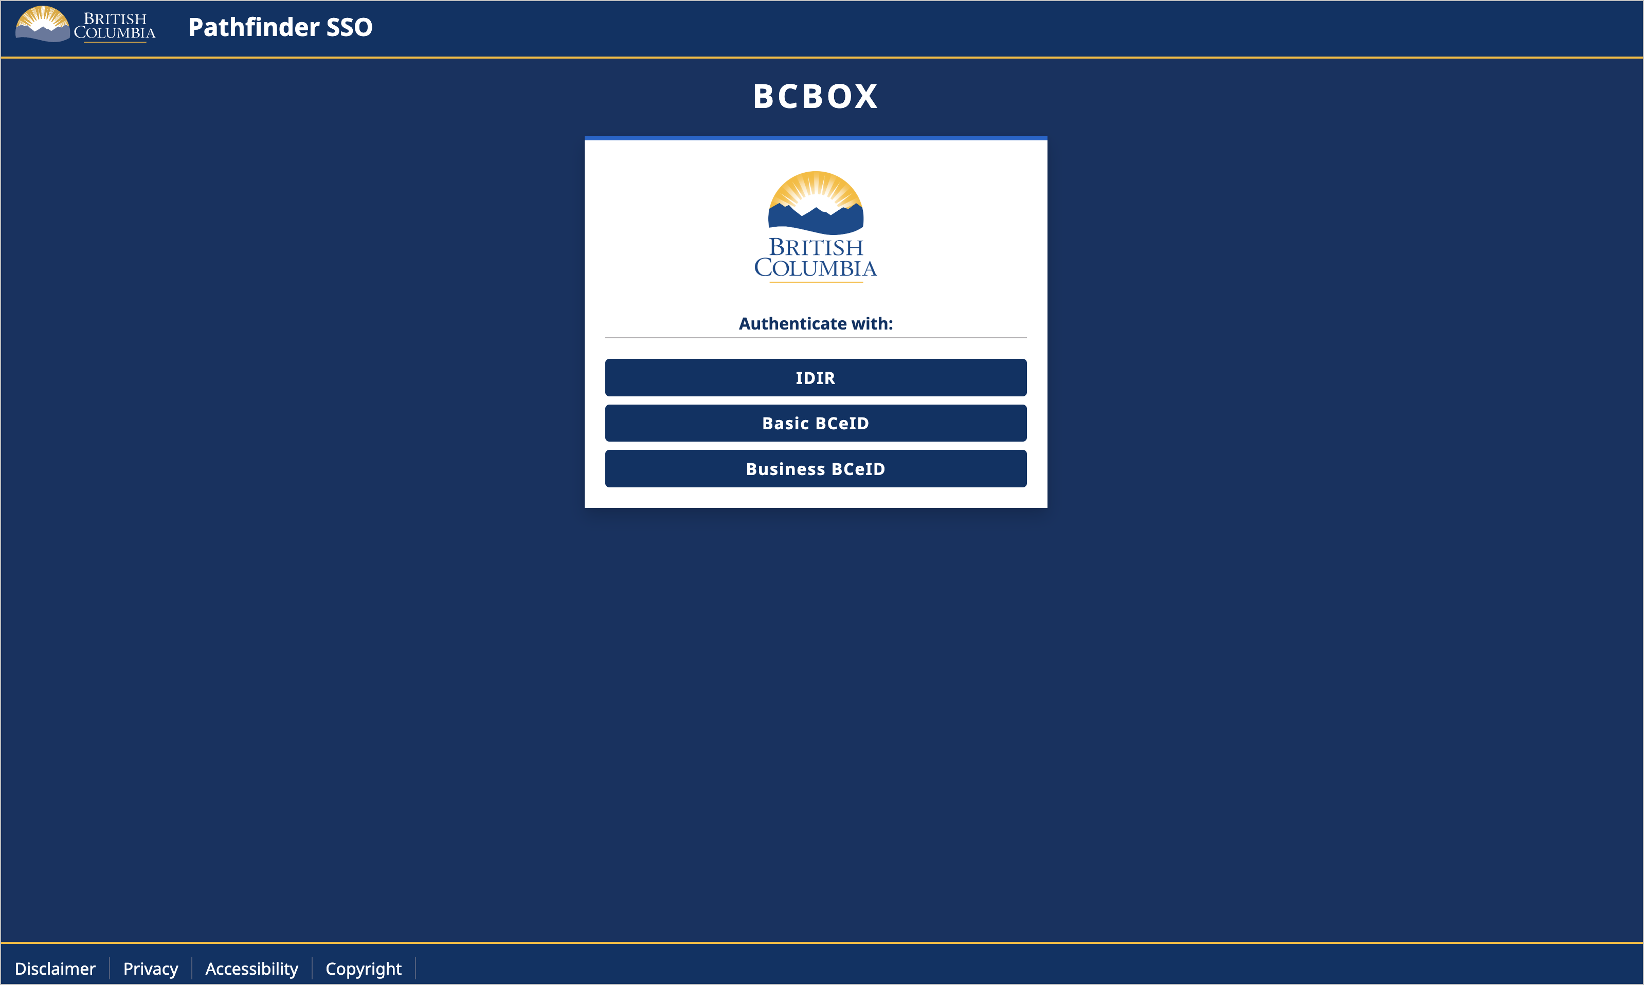
Task: Choose Basic BCeID login
Action: [816, 423]
